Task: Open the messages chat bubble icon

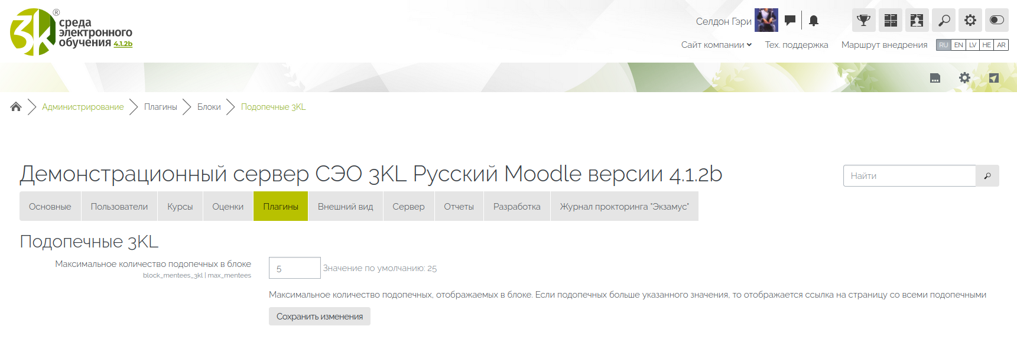Action: pos(789,21)
